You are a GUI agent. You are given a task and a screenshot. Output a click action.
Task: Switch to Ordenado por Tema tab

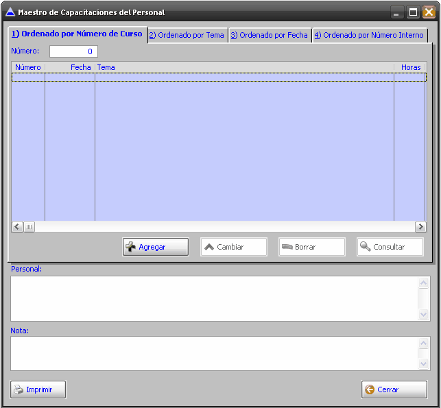coord(187,35)
